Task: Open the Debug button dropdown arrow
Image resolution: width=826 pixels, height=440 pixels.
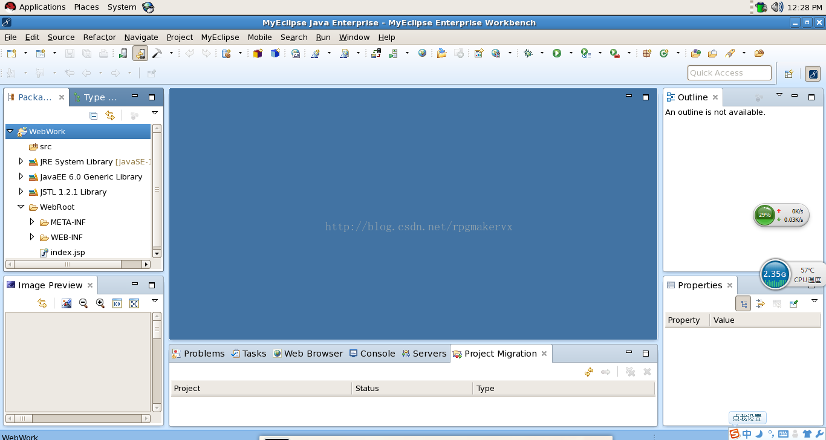Action: click(x=541, y=53)
